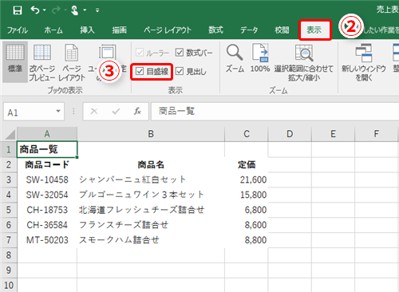Select column A header
Viewport: 399px width, 292px height.
pyautogui.click(x=47, y=134)
